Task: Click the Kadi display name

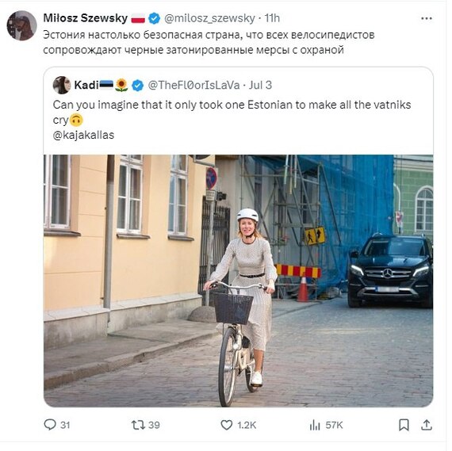Action: (86, 85)
